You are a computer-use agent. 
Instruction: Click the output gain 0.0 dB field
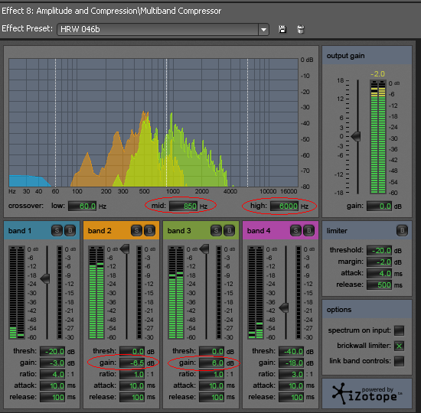pyautogui.click(x=380, y=206)
